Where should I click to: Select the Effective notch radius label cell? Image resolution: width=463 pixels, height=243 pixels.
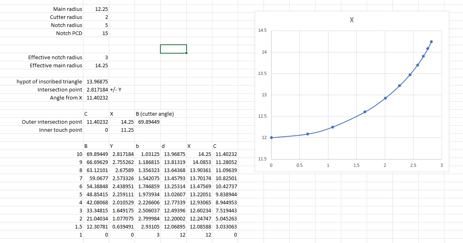coord(55,57)
